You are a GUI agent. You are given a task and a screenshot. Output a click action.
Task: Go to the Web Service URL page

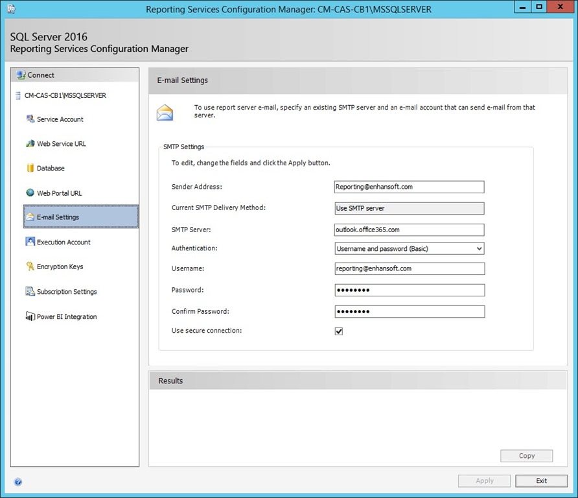pyautogui.click(x=61, y=144)
